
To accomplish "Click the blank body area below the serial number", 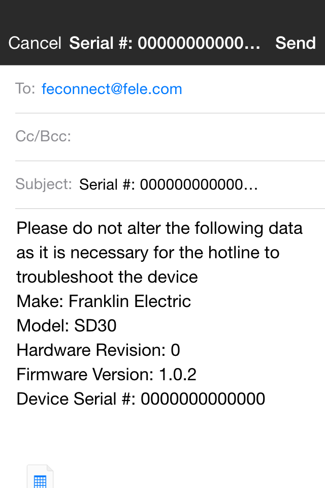I will [x=162, y=432].
